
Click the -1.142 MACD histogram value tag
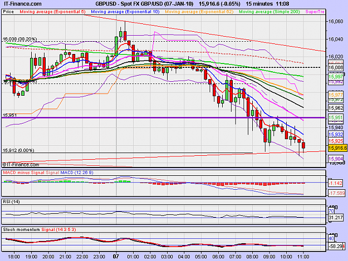coord(336,184)
